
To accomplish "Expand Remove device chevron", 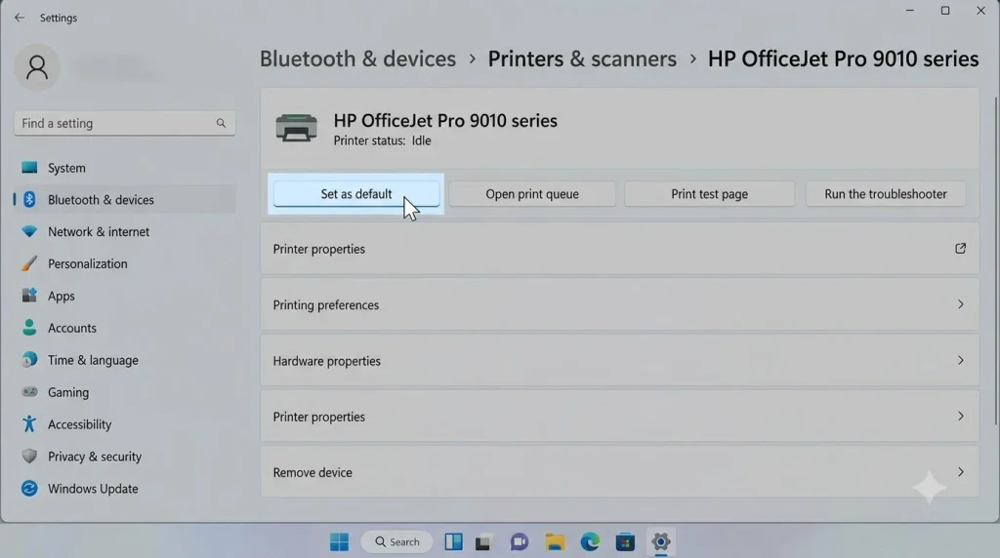I will [961, 472].
